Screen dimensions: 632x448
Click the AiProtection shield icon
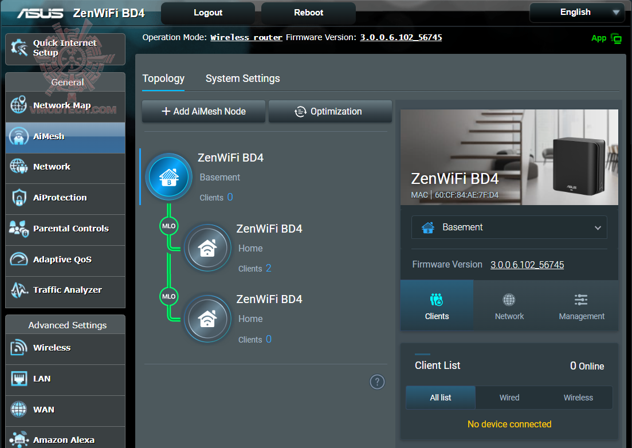[19, 198]
